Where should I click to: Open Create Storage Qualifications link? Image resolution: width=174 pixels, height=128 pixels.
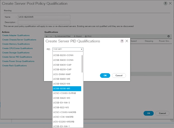tap(16, 53)
